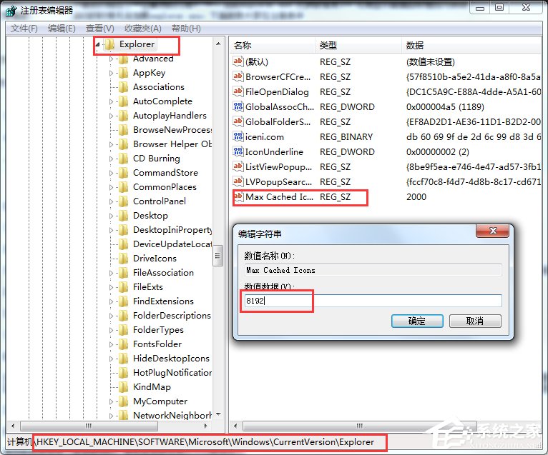Open the 收藏夹(A) menu

pyautogui.click(x=143, y=29)
